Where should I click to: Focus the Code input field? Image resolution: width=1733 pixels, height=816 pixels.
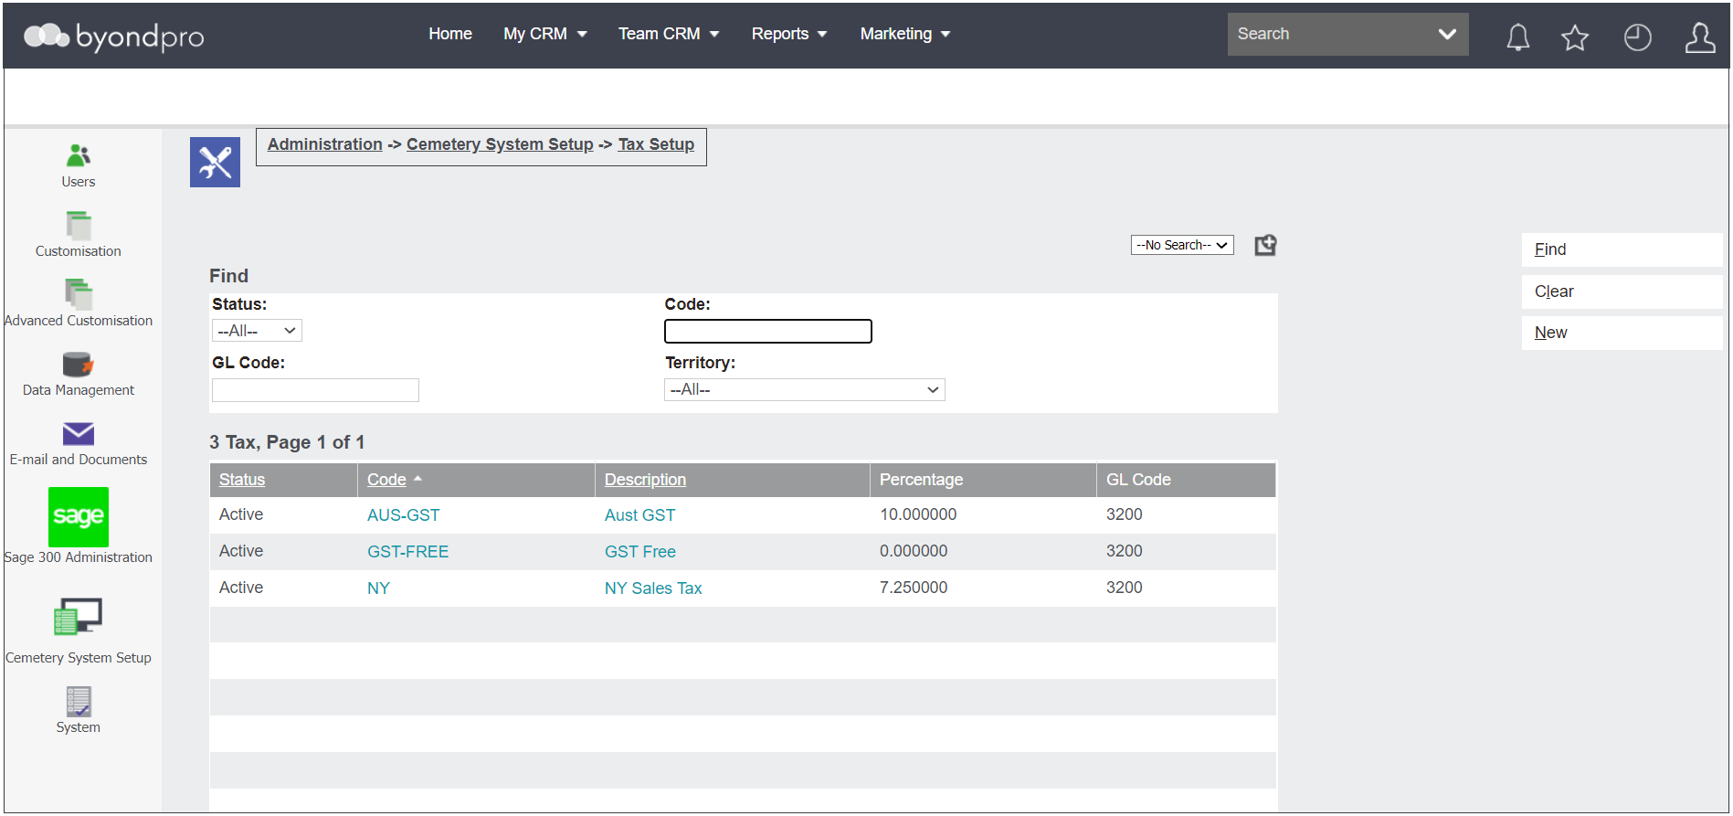[768, 331]
